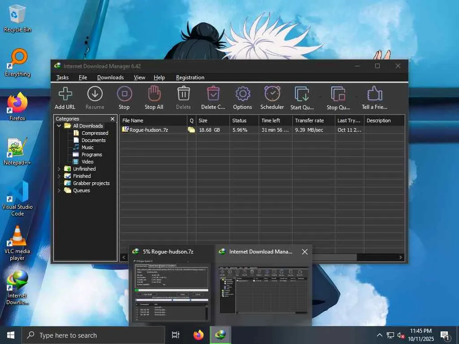Click the Stop All hand icon
The width and height of the screenshot is (459, 344).
pos(154,94)
